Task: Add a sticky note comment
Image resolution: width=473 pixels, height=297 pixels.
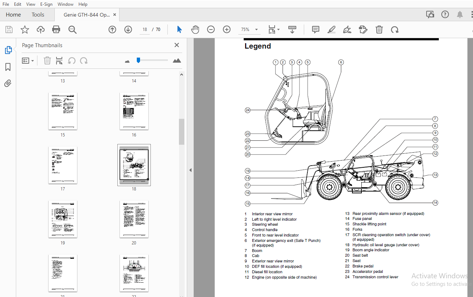Action: click(316, 30)
